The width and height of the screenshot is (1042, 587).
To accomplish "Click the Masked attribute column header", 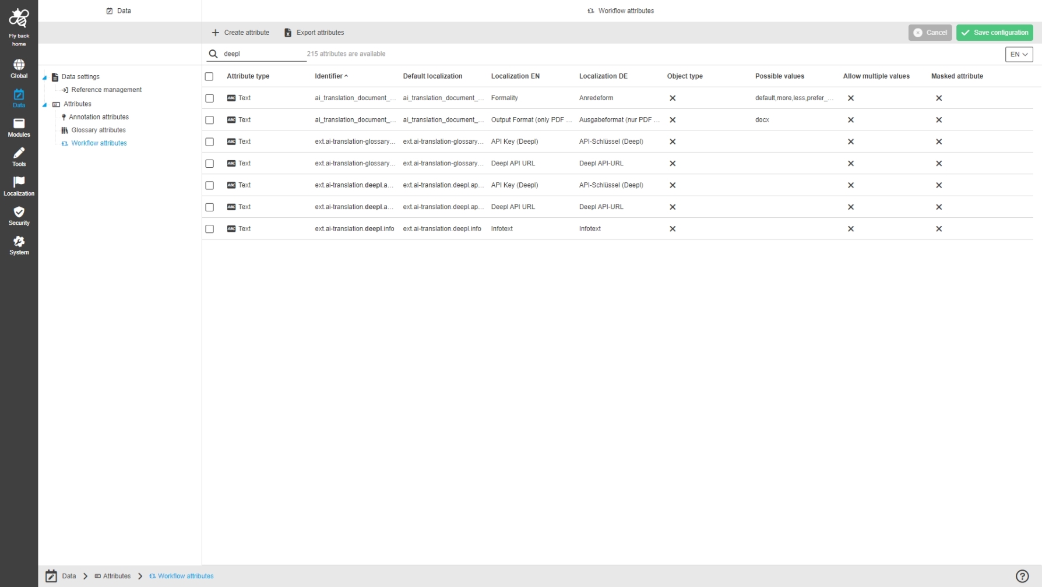I will click(x=957, y=76).
